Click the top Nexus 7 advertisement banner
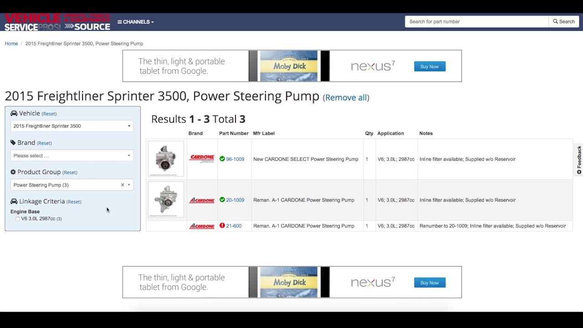The height and width of the screenshot is (328, 583). (x=292, y=66)
